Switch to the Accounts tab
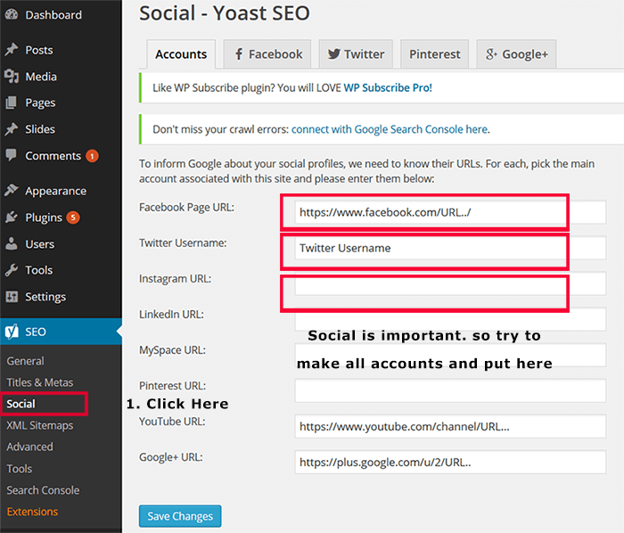The width and height of the screenshot is (624, 533). (x=181, y=54)
